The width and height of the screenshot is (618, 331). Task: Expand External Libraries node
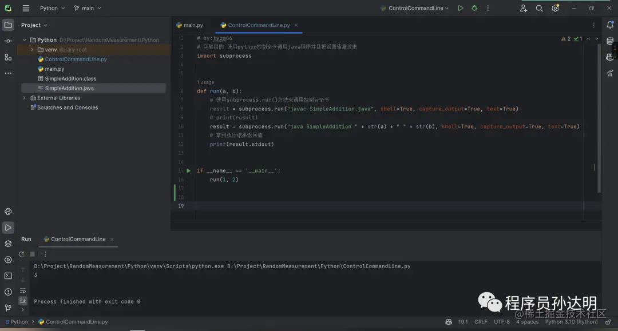click(25, 98)
